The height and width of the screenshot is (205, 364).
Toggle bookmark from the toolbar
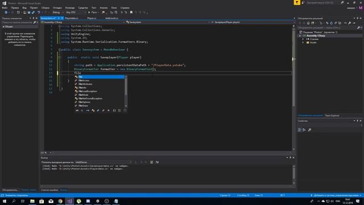pyautogui.click(x=131, y=13)
